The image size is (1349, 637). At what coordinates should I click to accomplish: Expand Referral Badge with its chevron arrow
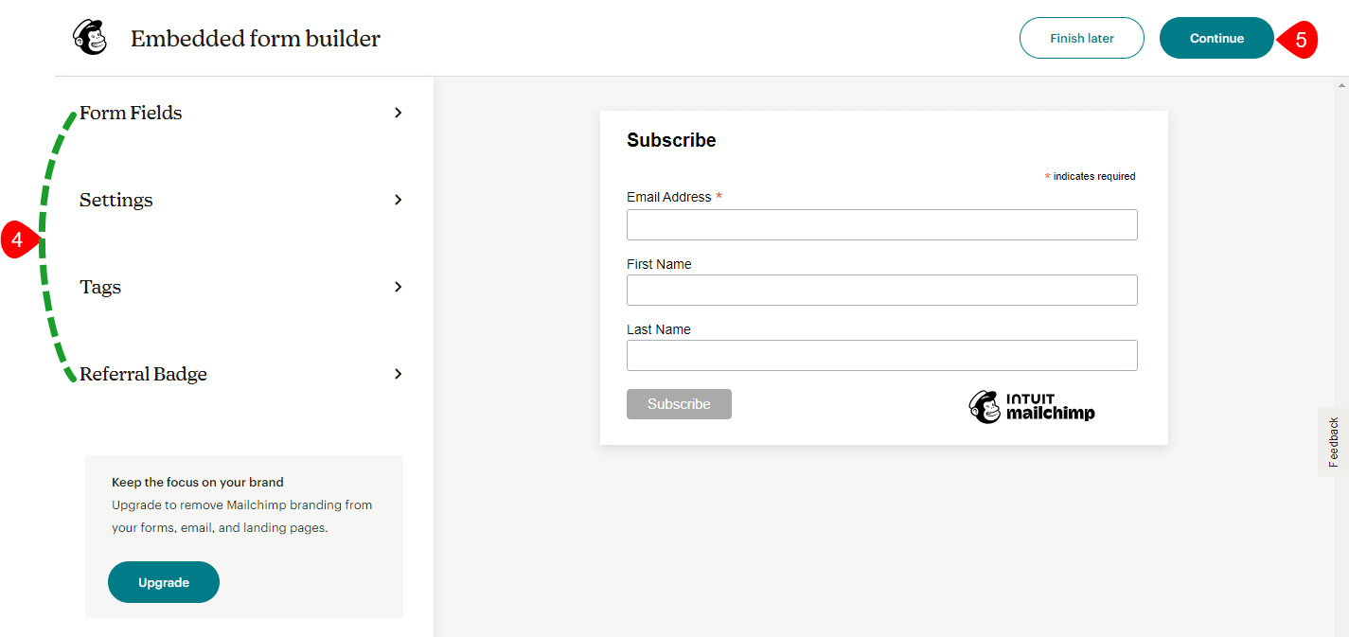click(x=399, y=374)
